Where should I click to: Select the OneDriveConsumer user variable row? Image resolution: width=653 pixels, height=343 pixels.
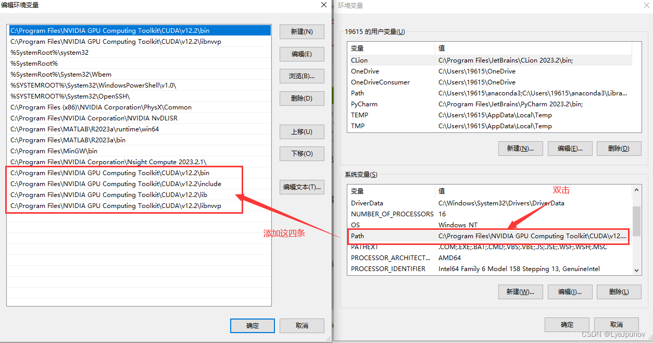point(490,82)
